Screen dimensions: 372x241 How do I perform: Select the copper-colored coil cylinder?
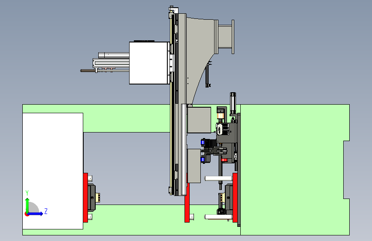tap(221, 116)
